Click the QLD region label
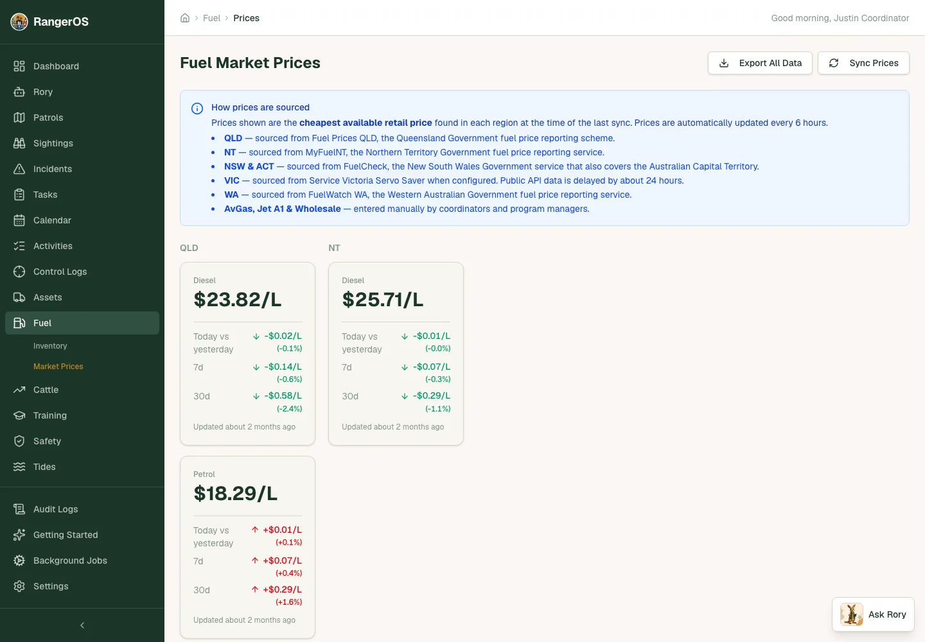 189,248
